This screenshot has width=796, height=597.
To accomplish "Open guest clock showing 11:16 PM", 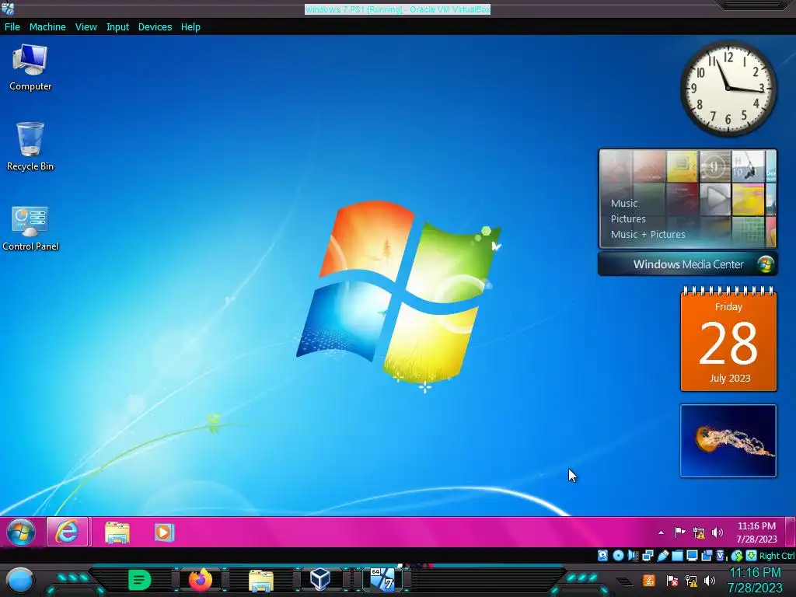I will [756, 532].
